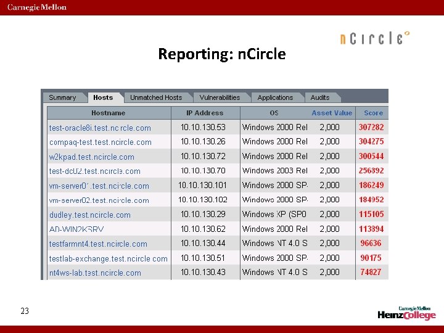Open host test-dc02.test.ncircle.com
Viewport: 444px width, 333px height.
coord(95,171)
